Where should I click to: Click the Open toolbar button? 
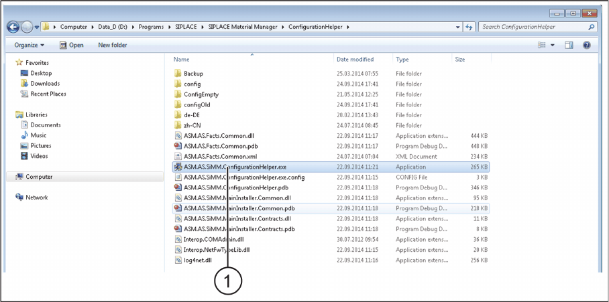point(72,46)
